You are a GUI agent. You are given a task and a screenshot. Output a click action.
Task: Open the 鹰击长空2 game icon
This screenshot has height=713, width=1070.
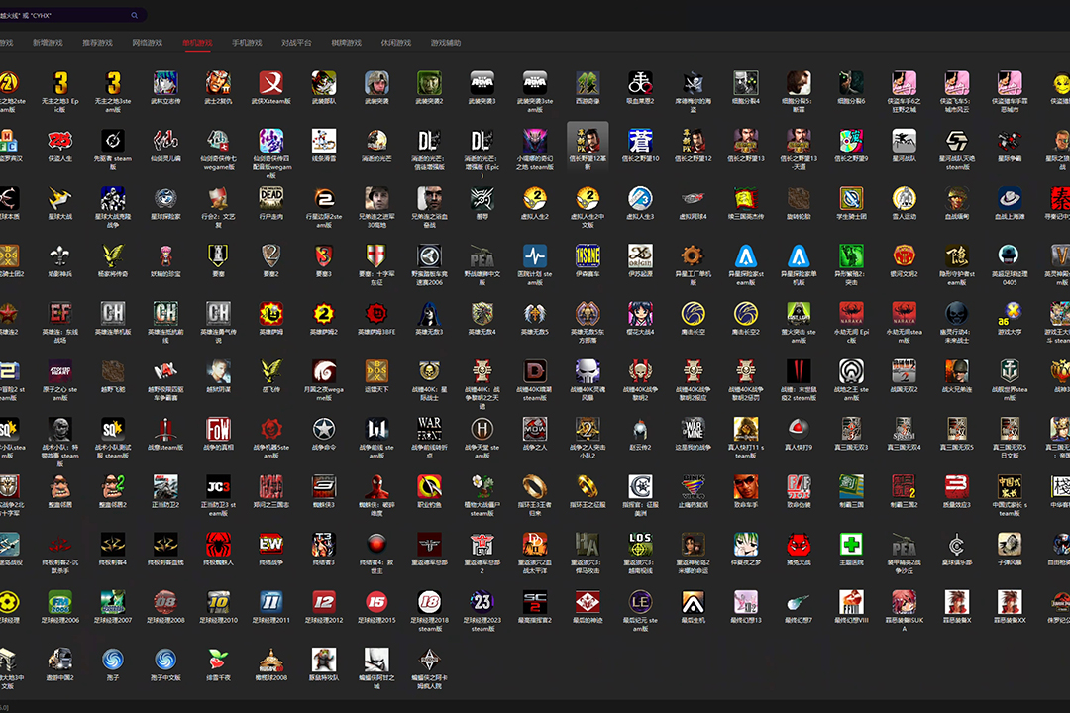(746, 314)
